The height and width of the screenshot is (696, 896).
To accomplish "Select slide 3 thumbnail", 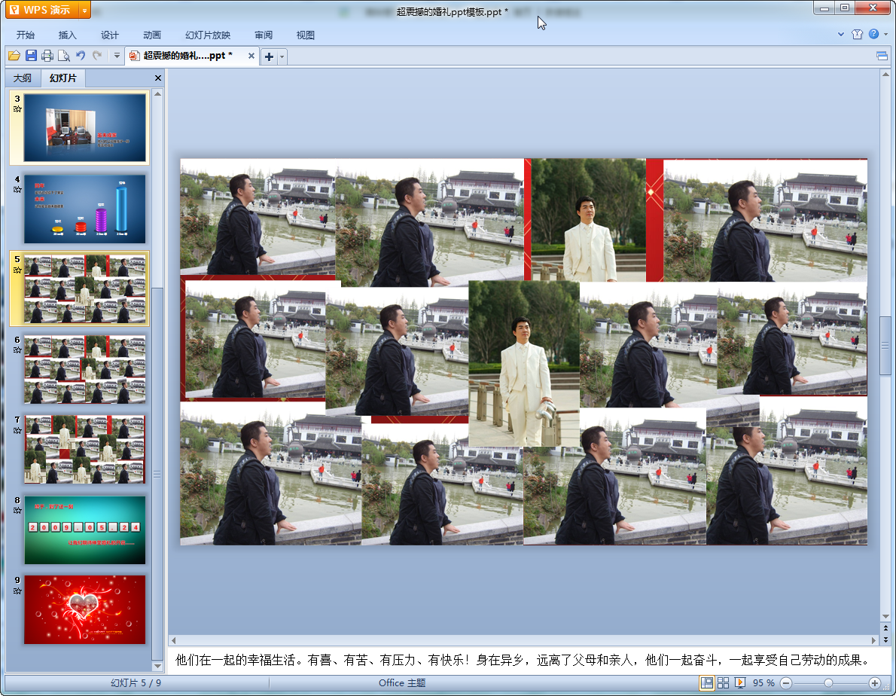I will (x=84, y=128).
